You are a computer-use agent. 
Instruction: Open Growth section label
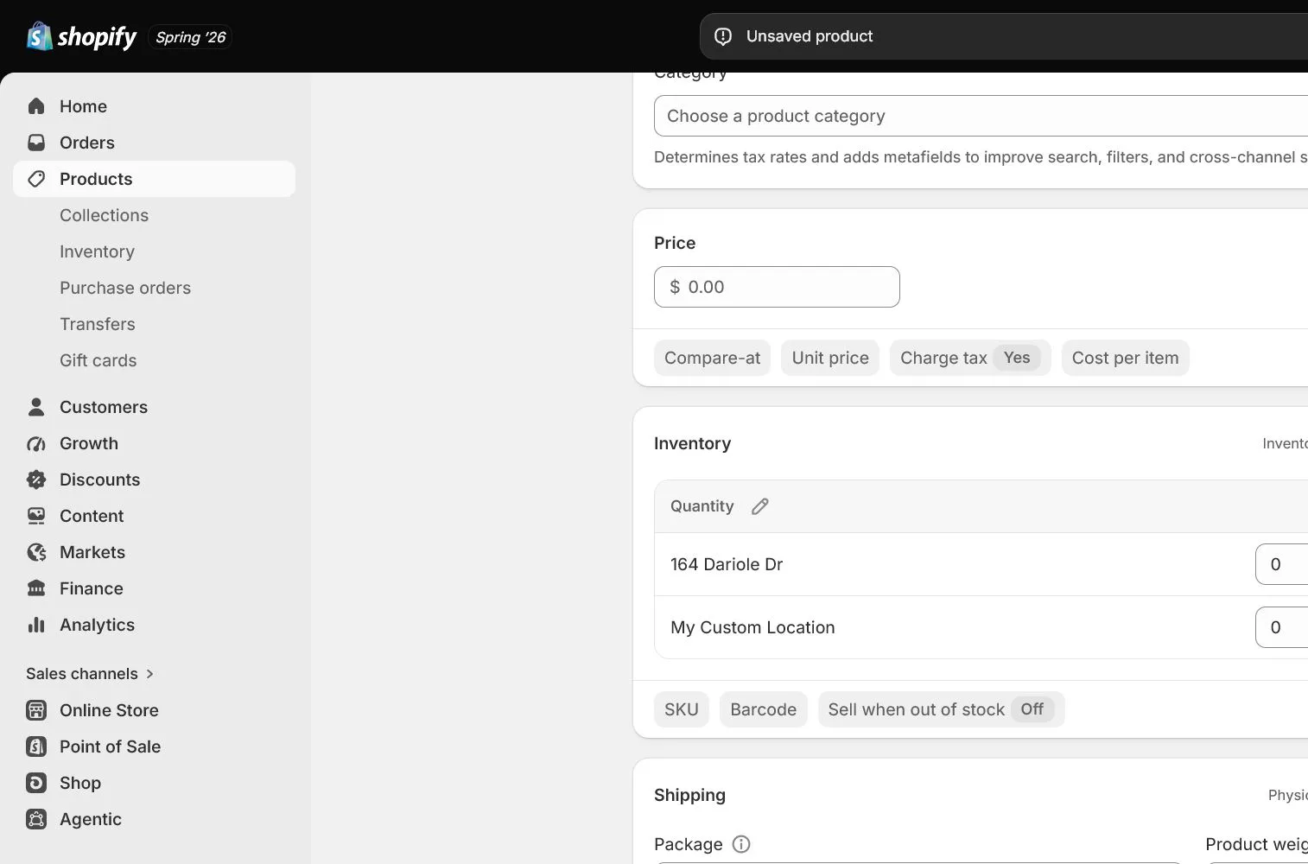[89, 443]
